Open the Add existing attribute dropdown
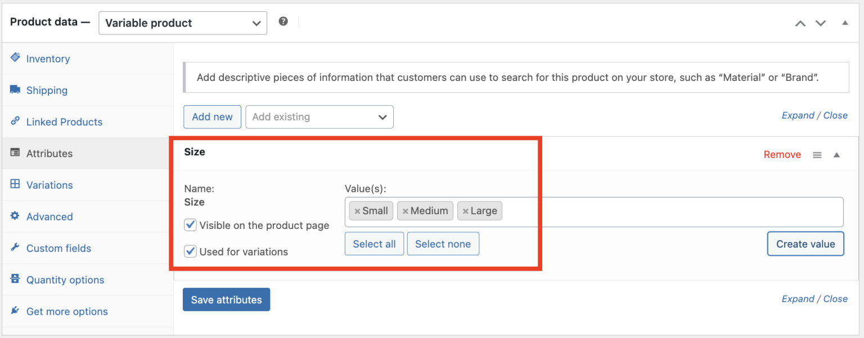 coord(319,117)
